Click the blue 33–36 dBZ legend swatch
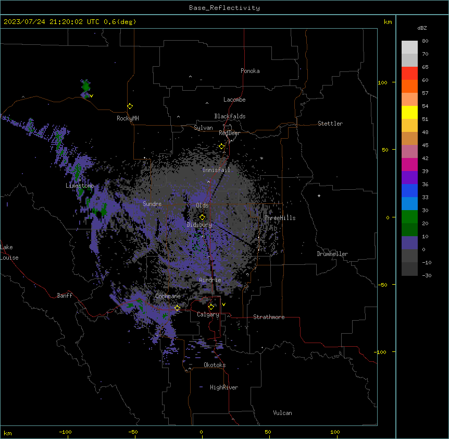The width and height of the screenshot is (449, 439). (409, 190)
